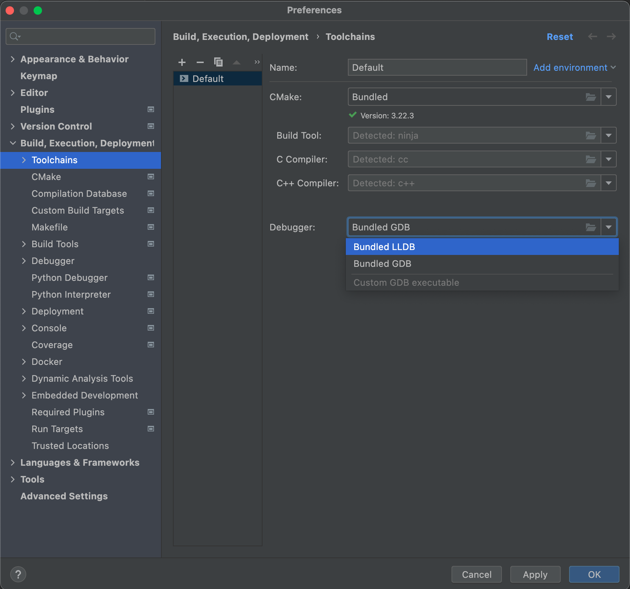Browse for C Compiler folder icon
The image size is (630, 589).
(x=591, y=159)
